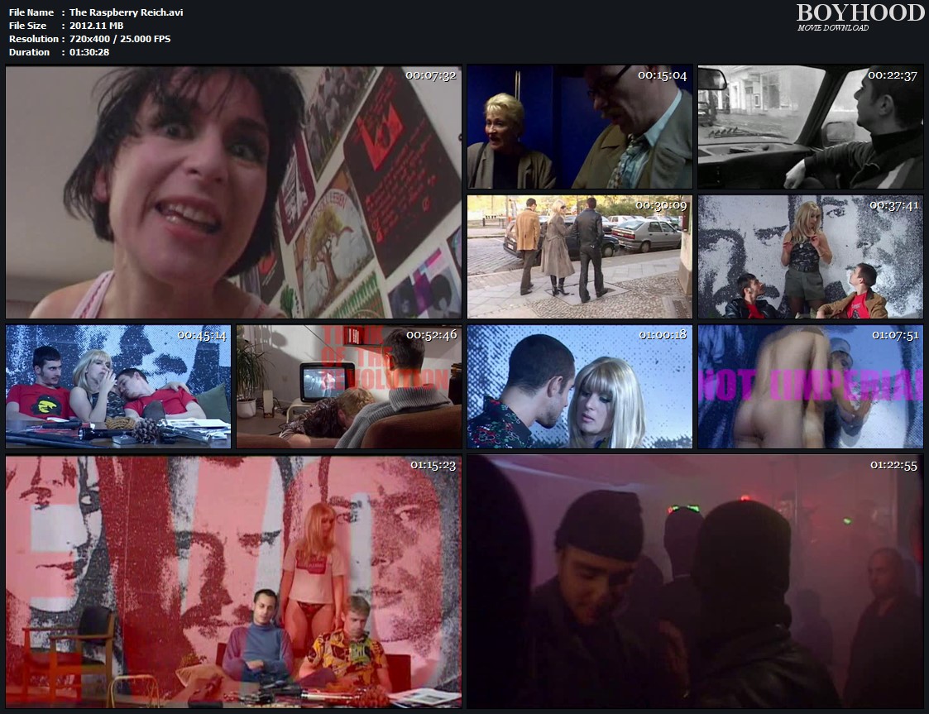Click the file size value "2012.11 MB"
Viewport: 929px width, 714px height.
point(97,26)
